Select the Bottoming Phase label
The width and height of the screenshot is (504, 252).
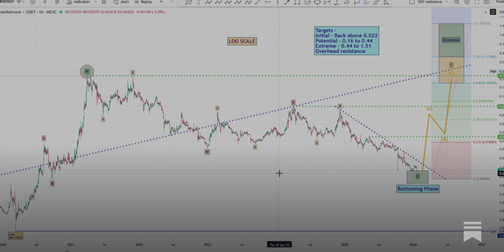[418, 189]
